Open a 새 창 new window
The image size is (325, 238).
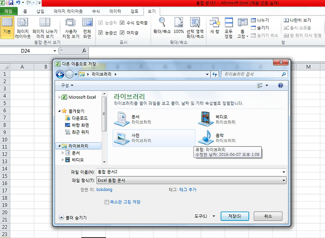(x=214, y=25)
